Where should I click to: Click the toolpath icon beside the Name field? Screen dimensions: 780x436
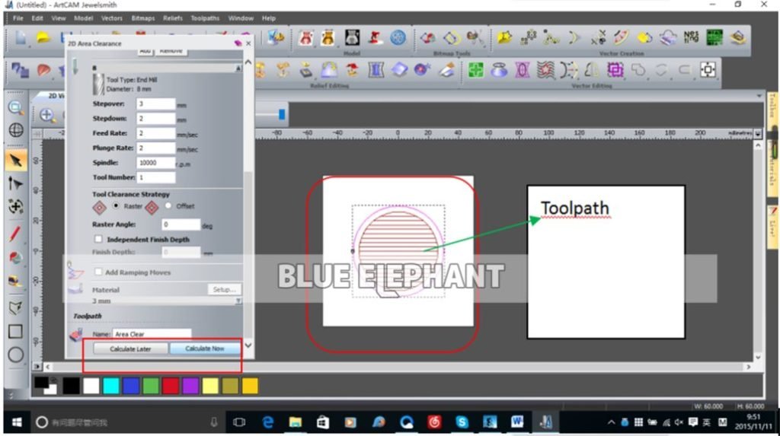tap(76, 334)
